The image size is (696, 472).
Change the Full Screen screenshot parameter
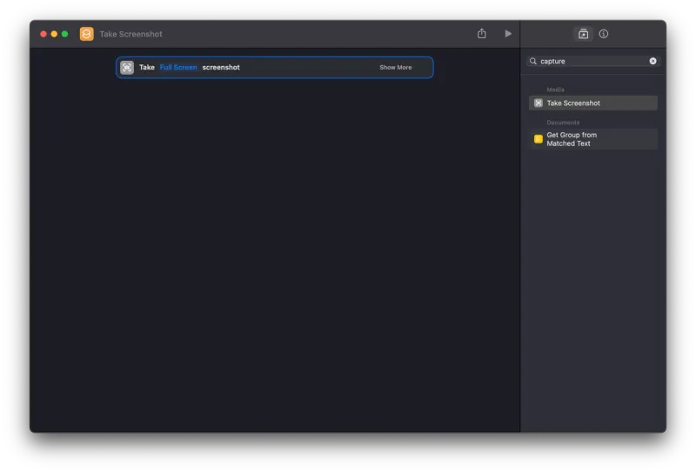[178, 68]
